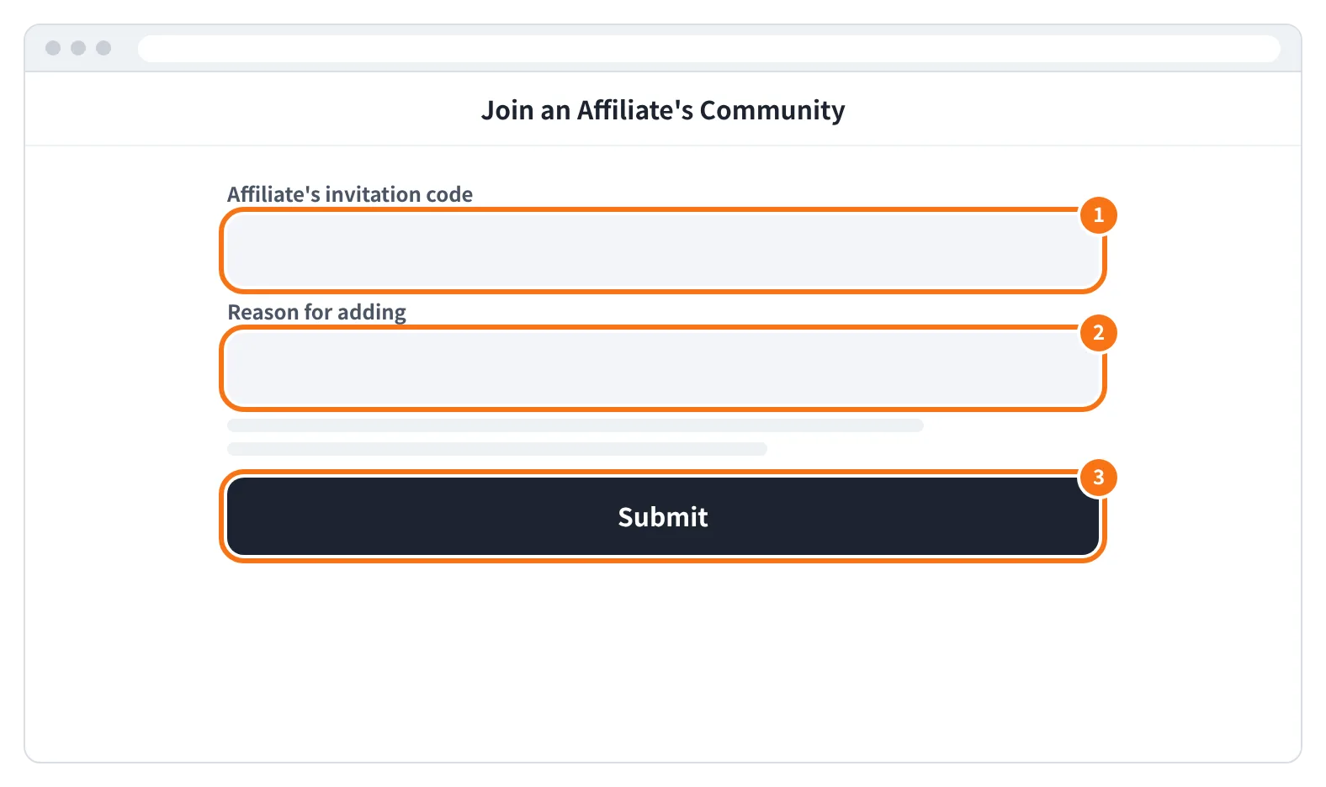1326x787 pixels.
Task: Click the middle gray window dot
Action: (x=78, y=48)
